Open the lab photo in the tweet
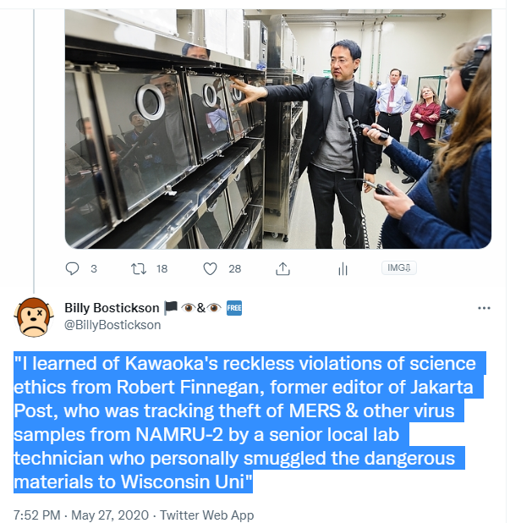The width and height of the screenshot is (510, 523). [x=278, y=127]
